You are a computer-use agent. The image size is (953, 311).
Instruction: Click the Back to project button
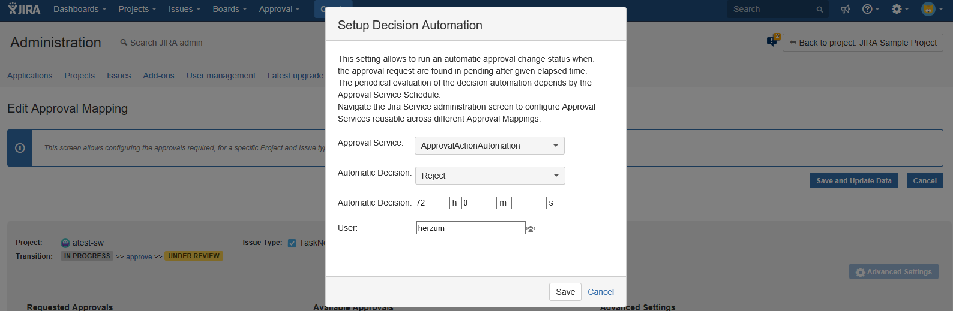coord(862,43)
